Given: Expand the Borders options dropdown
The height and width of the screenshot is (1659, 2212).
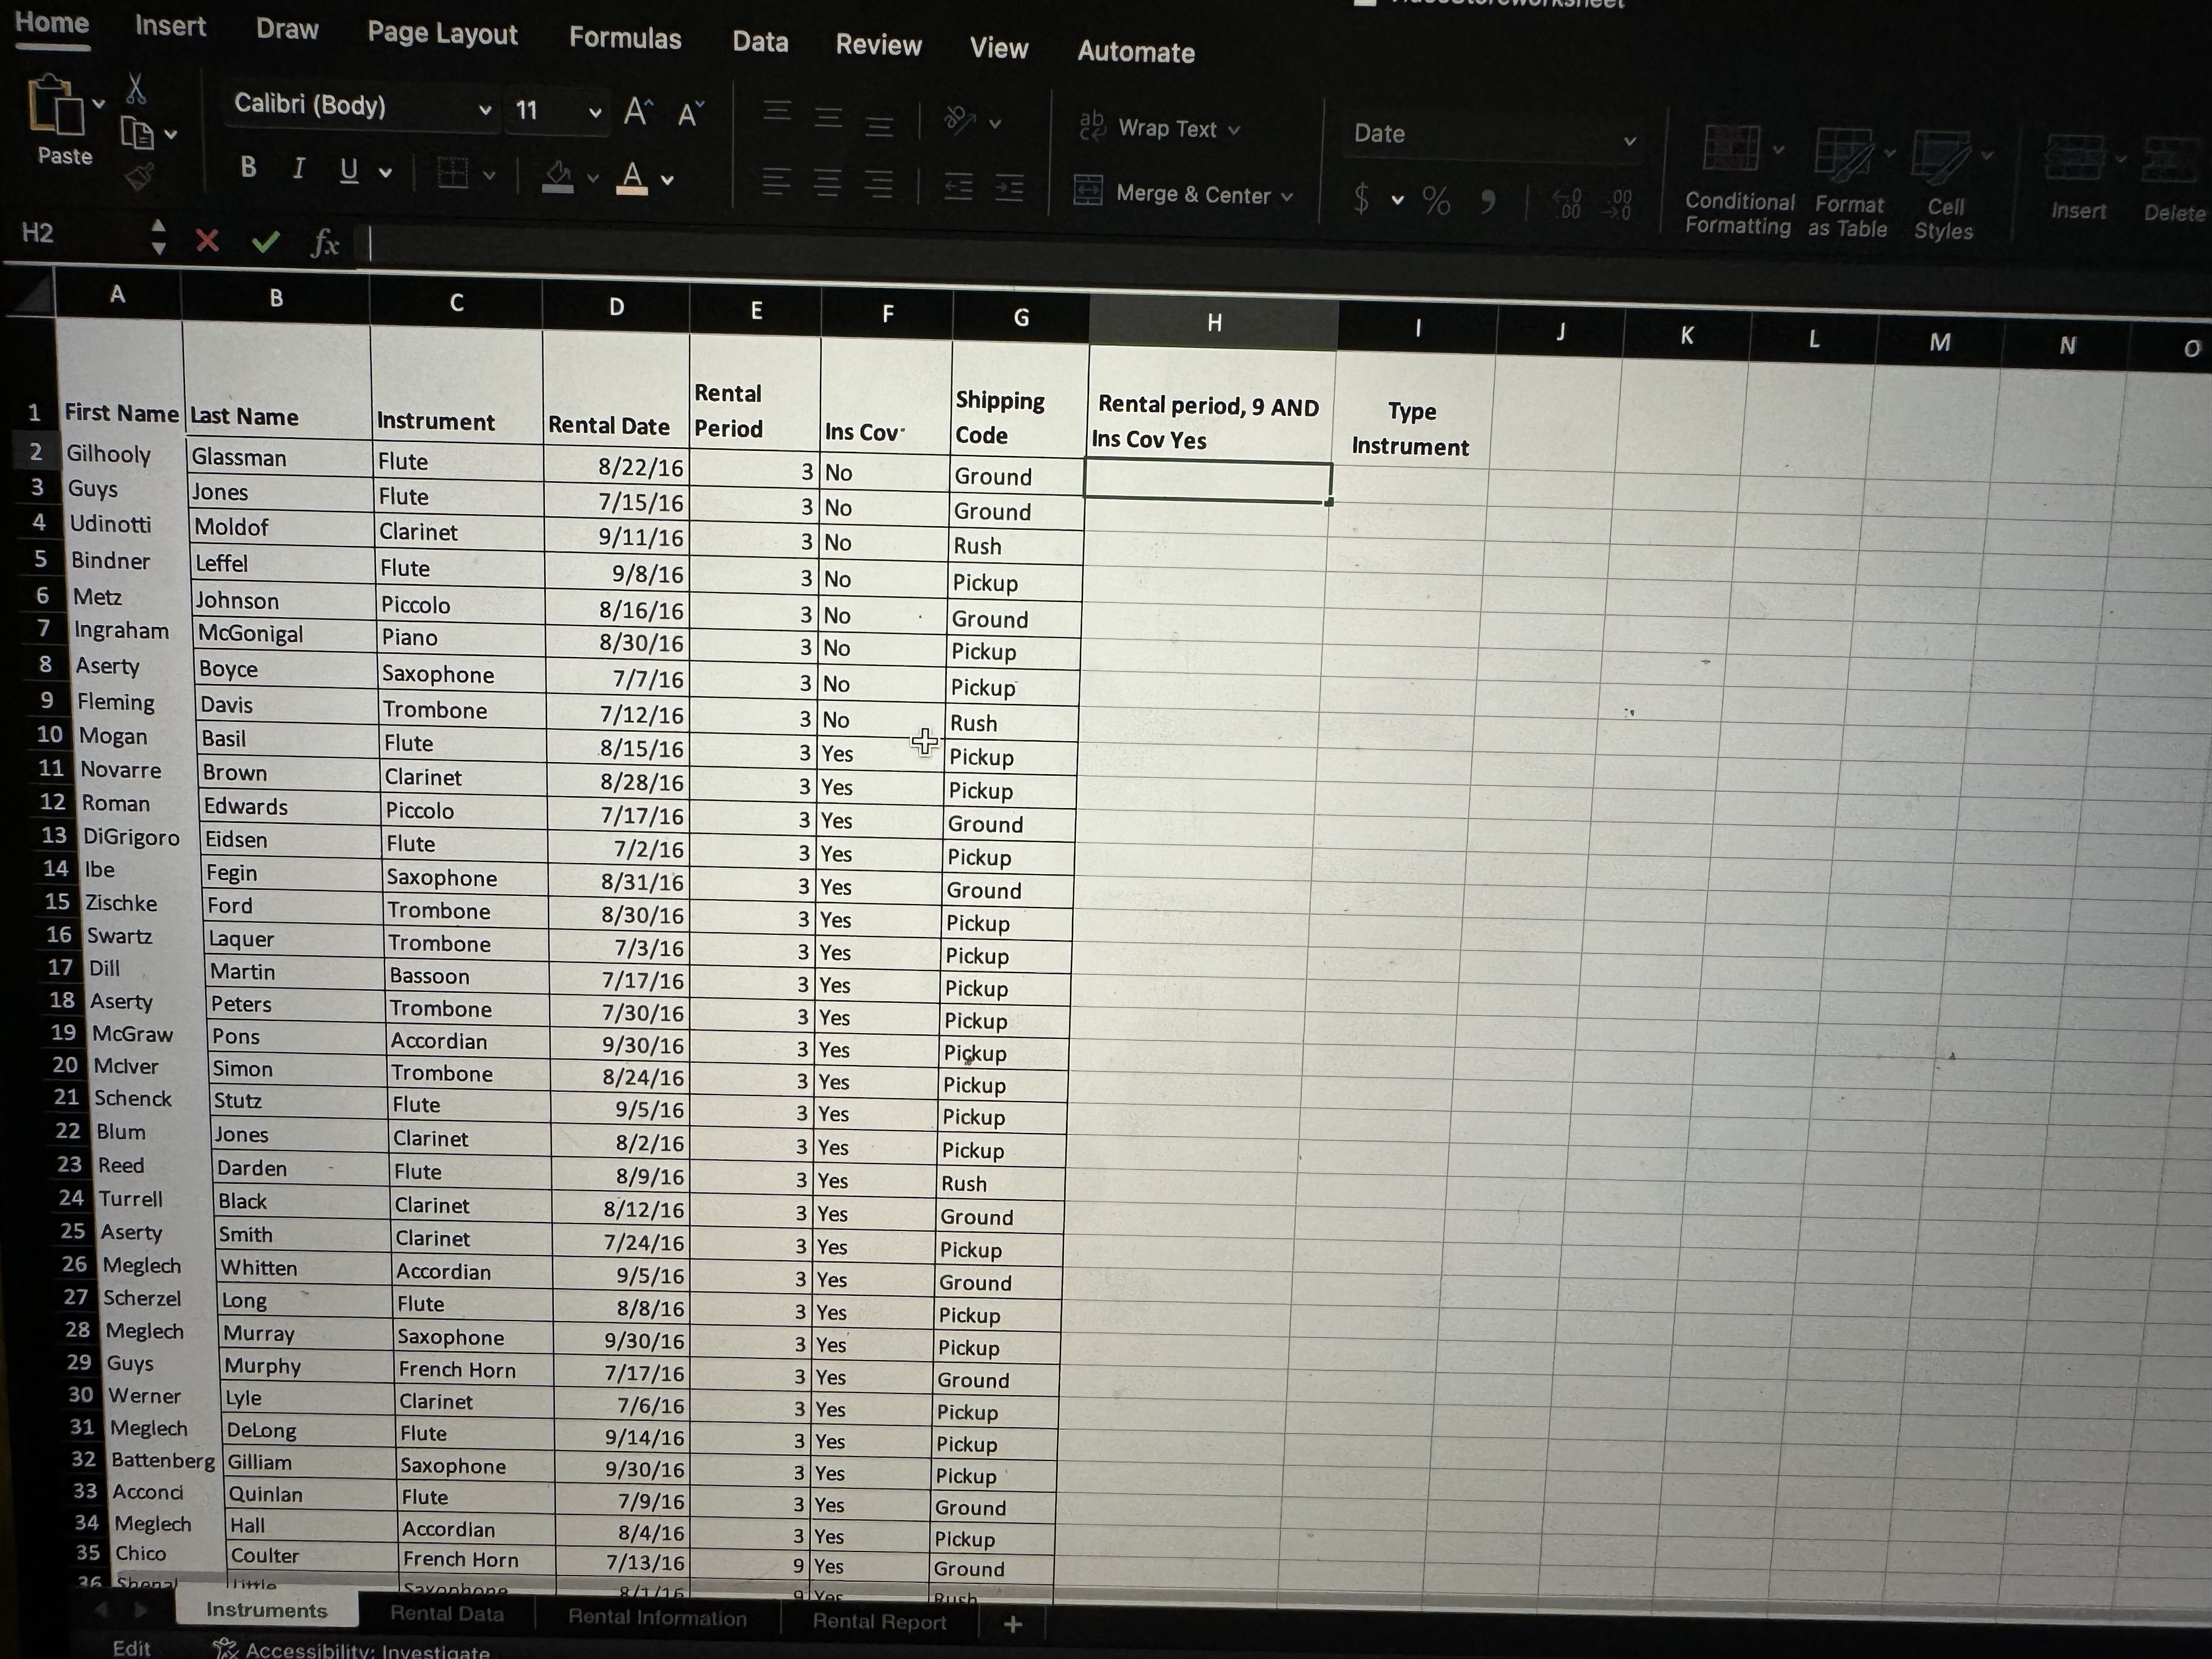Looking at the screenshot, I should pos(489,175).
